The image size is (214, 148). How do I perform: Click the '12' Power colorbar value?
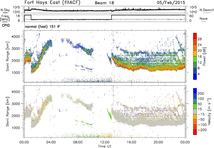point(200,63)
